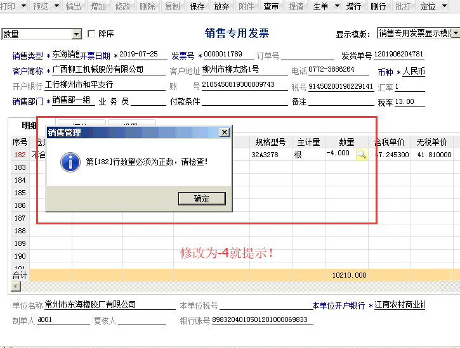
Task: Open the 打印 dropdown arrow
Action: coord(23,6)
